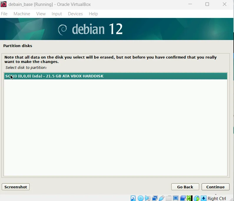
Task: Click the recording status icon
Action: tap(183, 198)
